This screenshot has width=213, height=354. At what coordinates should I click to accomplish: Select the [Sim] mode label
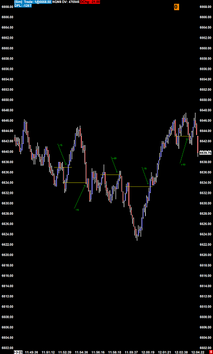tap(18, 2)
